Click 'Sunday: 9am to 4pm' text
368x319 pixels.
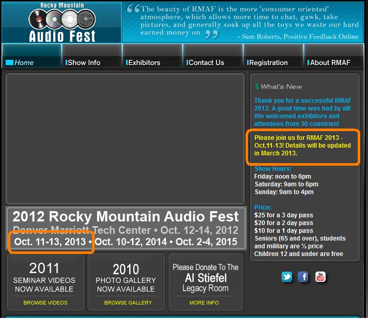pyautogui.click(x=284, y=192)
